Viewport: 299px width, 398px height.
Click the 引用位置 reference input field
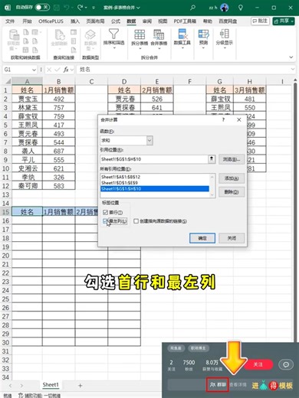tap(155, 159)
